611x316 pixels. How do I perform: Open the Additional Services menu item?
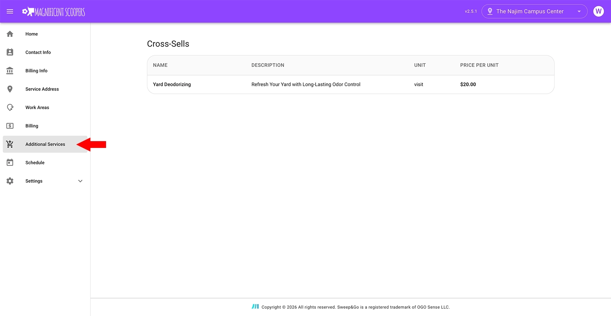click(x=45, y=144)
